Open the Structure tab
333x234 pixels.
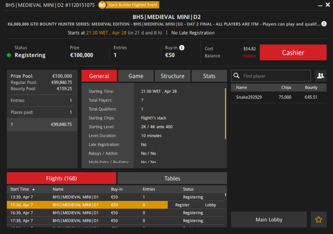click(172, 76)
